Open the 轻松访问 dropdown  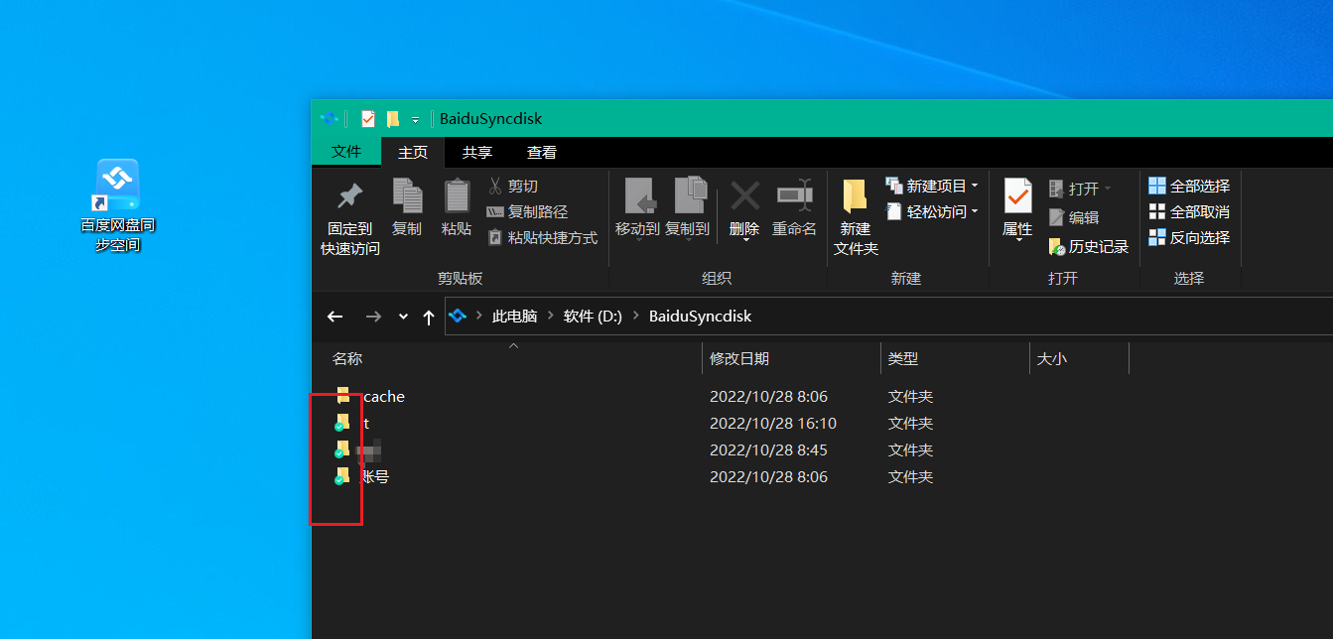[931, 211]
